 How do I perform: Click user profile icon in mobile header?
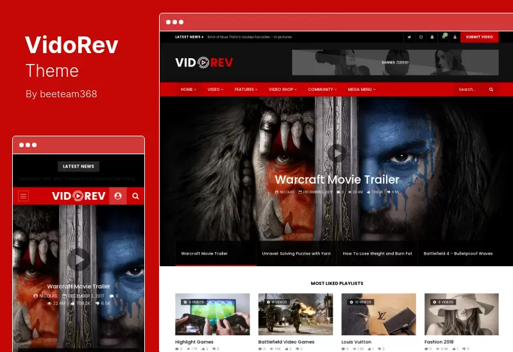point(118,196)
